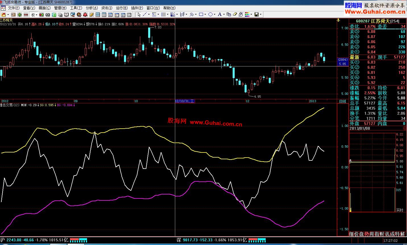The width and height of the screenshot is (407, 245).
Task: Expand the save icon dropdown arrow
Action: 261,14
